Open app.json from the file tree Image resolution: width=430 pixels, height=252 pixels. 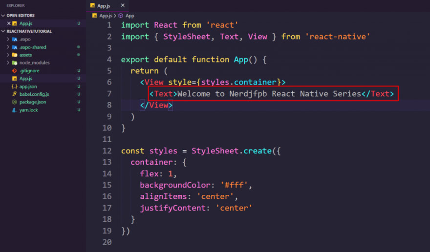tap(28, 86)
